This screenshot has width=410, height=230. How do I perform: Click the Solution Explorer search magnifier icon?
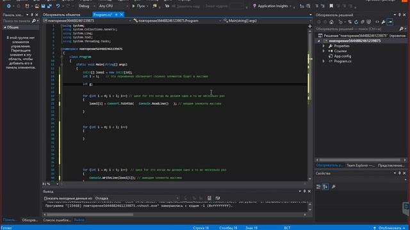pos(402,29)
